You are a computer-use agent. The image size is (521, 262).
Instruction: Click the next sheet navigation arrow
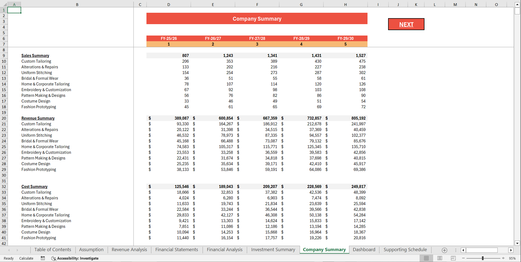[18, 250]
